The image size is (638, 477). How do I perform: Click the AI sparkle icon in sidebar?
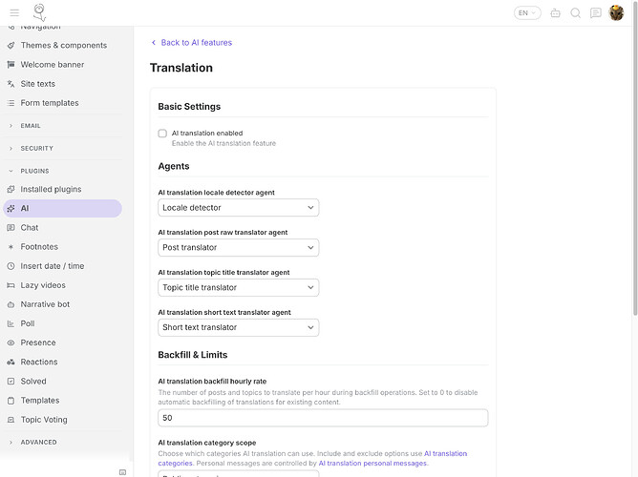[x=11, y=208]
